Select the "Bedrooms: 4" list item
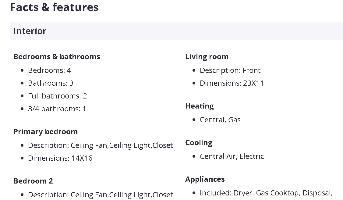Image resolution: width=343 pixels, height=200 pixels. 49,70
